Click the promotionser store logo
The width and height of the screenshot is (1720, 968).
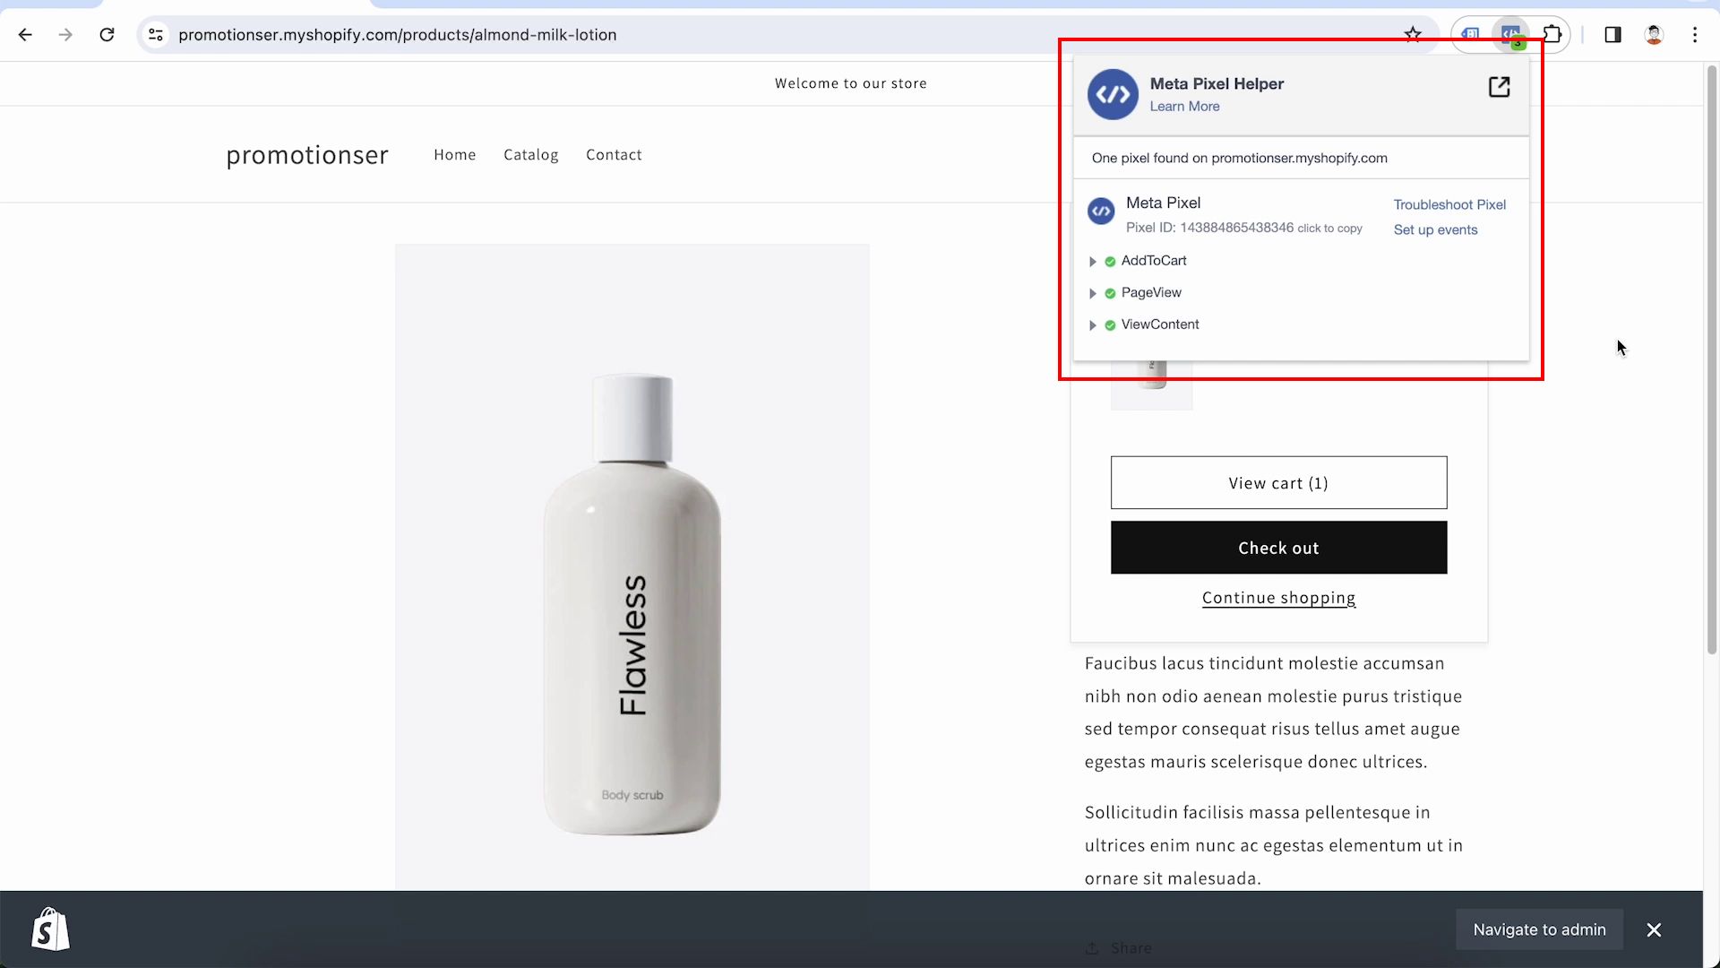pyautogui.click(x=307, y=155)
